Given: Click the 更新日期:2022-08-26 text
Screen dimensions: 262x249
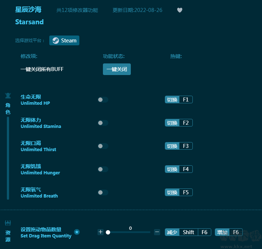Looking at the screenshot, I should 137,10.
